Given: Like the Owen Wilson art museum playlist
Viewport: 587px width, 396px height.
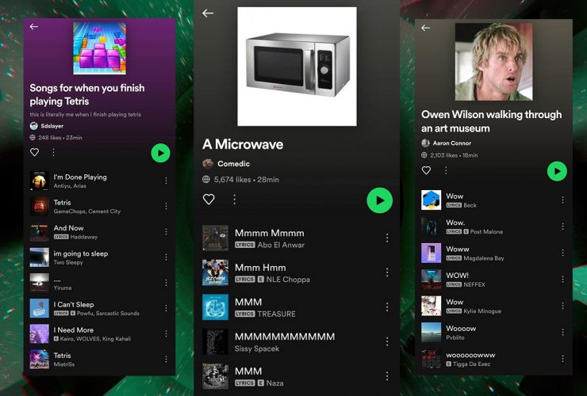Looking at the screenshot, I should tap(426, 170).
